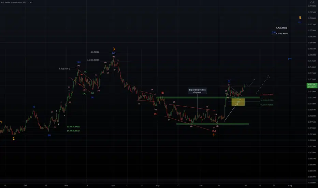Click the dotted projection arrow
The height and width of the screenshot is (188, 318).
pyautogui.click(x=262, y=85)
